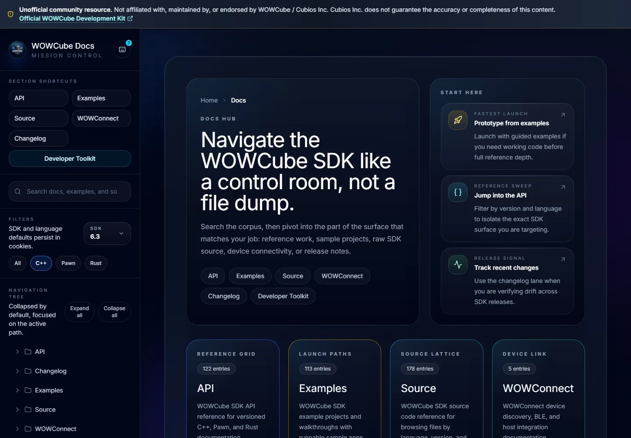Open the WOWConnect device link card
This screenshot has height=438, width=631.
[x=539, y=389]
